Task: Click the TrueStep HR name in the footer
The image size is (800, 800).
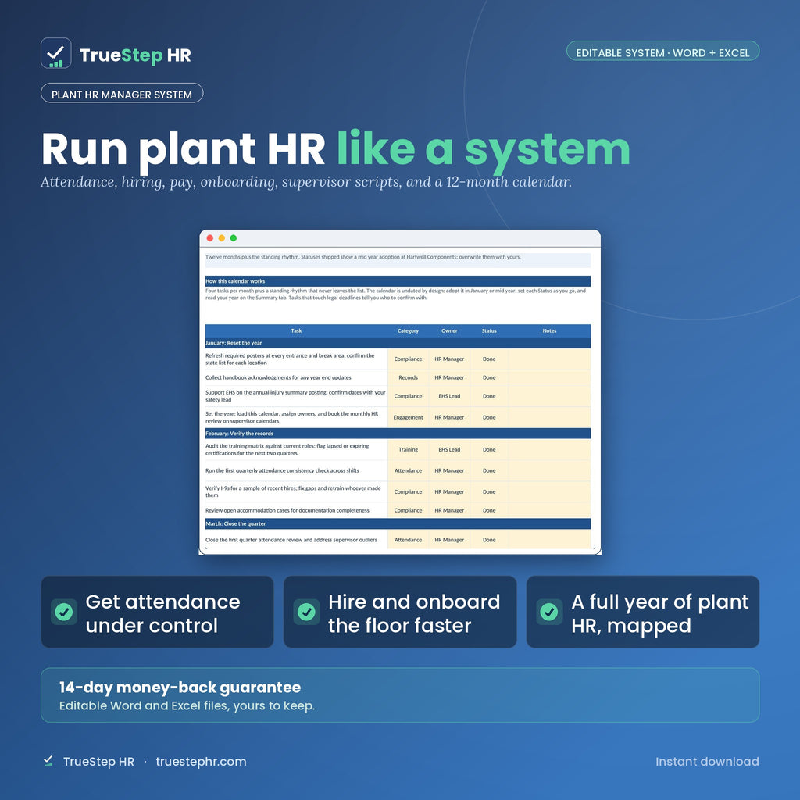Action: [x=98, y=761]
